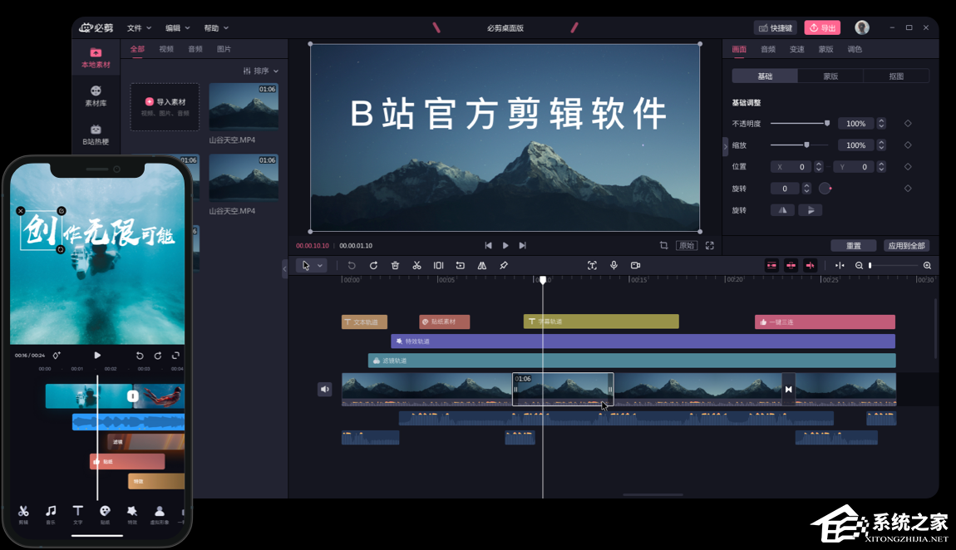Toggle the 位置 keyframe diamond

point(908,167)
